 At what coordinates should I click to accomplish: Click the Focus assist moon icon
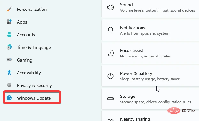(111, 53)
